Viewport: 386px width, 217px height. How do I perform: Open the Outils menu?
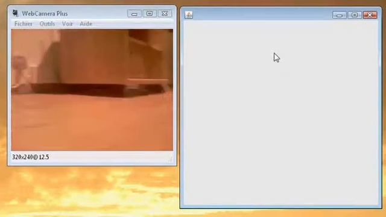[47, 24]
